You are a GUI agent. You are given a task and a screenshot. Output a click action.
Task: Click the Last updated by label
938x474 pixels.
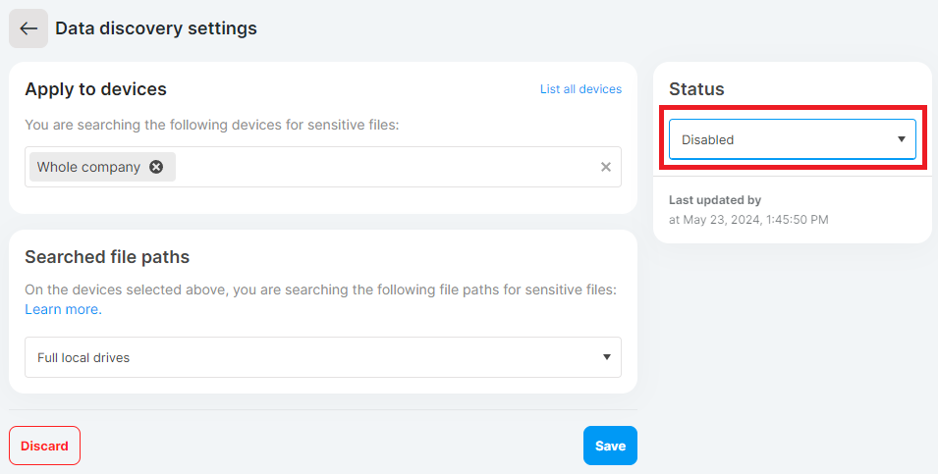[715, 200]
